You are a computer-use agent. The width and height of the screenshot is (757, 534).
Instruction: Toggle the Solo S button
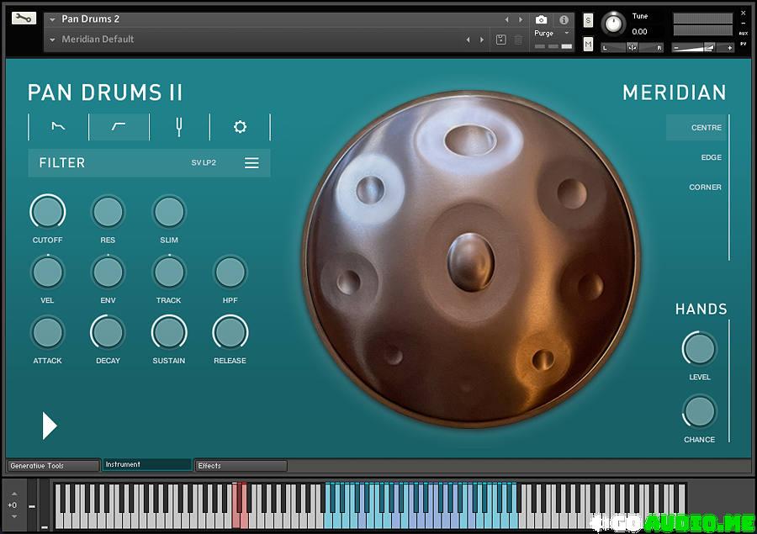click(x=588, y=20)
